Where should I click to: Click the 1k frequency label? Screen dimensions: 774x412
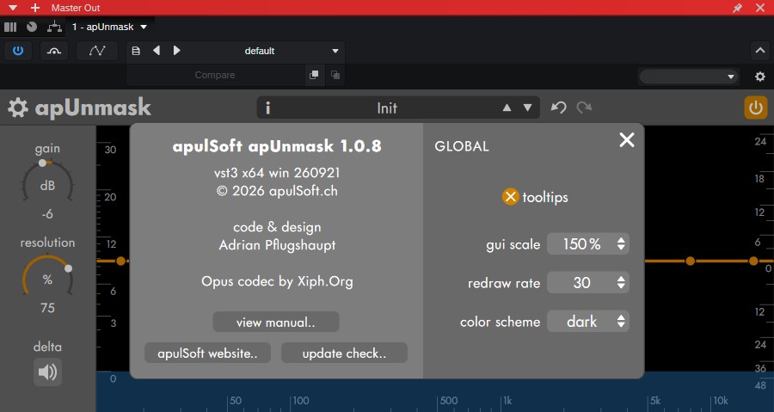(508, 401)
